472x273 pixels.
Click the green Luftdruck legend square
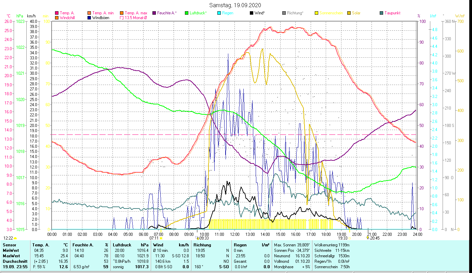point(187,13)
